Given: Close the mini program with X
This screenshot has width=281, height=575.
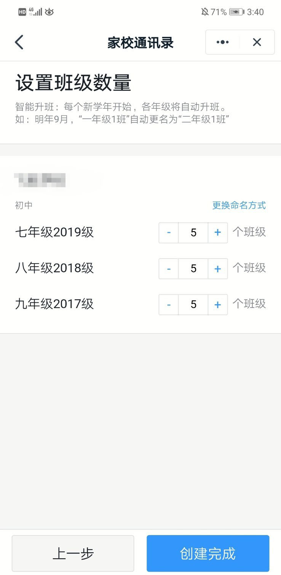Looking at the screenshot, I should 257,42.
